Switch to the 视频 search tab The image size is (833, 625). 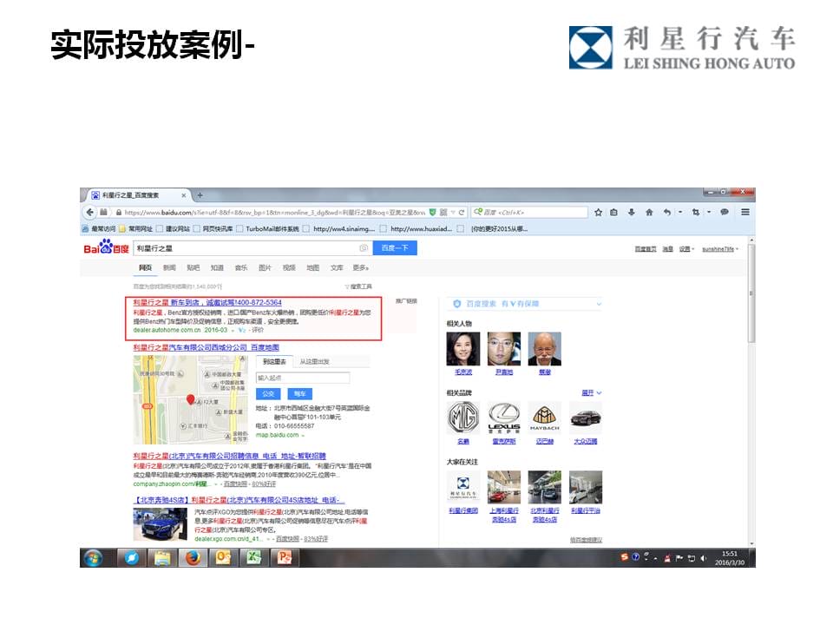[289, 268]
